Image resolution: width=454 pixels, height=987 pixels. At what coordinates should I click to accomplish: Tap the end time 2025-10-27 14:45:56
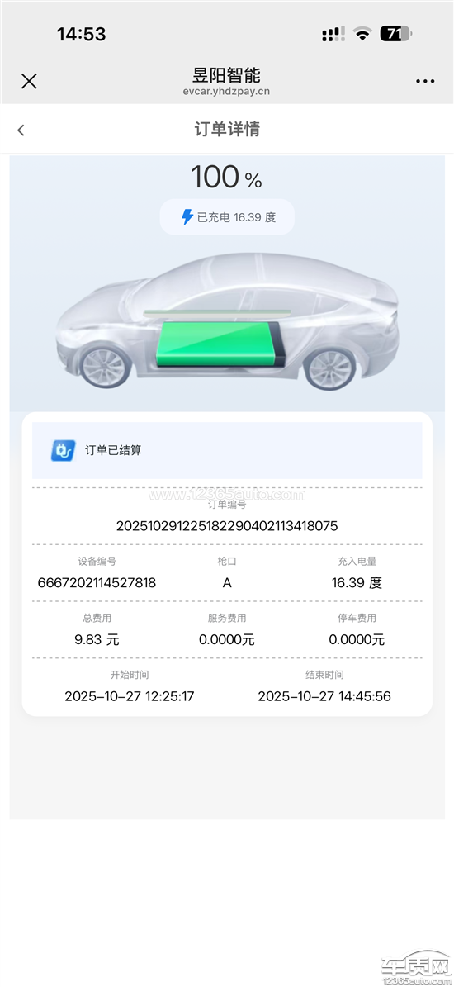(324, 696)
